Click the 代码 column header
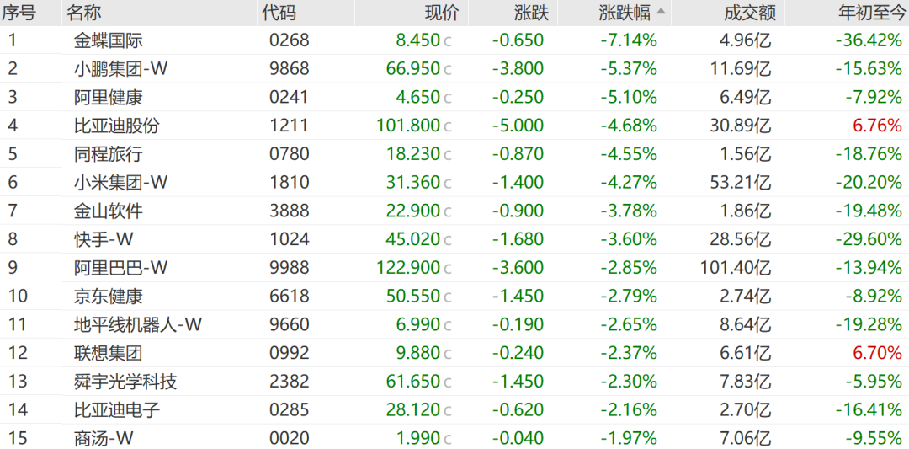This screenshot has height=449, width=909. pos(279,13)
